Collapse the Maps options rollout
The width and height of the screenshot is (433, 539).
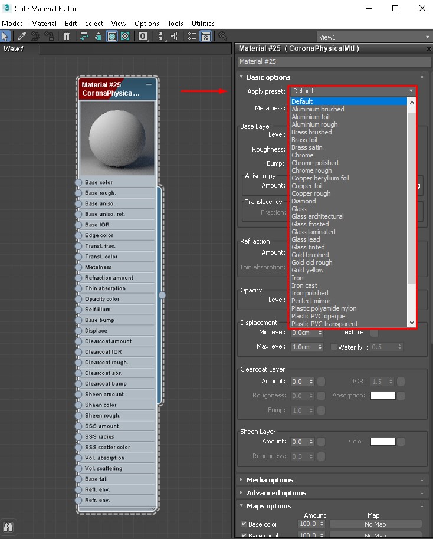241,505
